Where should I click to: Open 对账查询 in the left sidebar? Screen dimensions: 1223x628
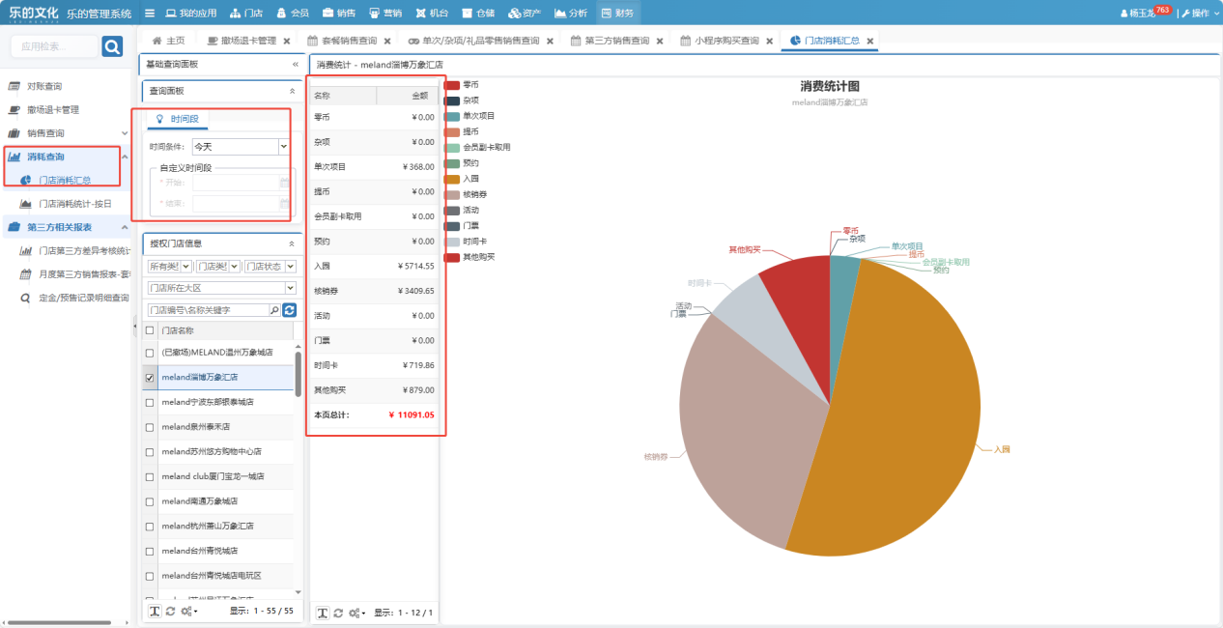[x=44, y=86]
